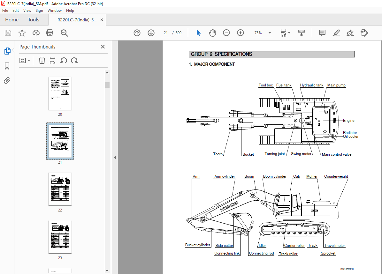Activate the Hand pan tool
The height and width of the screenshot is (274, 382).
pyautogui.click(x=212, y=33)
